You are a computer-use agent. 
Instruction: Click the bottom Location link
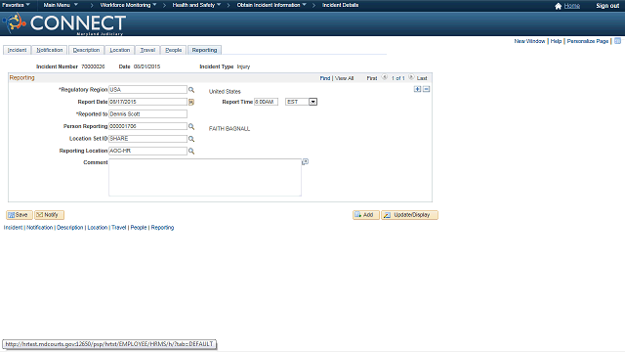pos(98,228)
